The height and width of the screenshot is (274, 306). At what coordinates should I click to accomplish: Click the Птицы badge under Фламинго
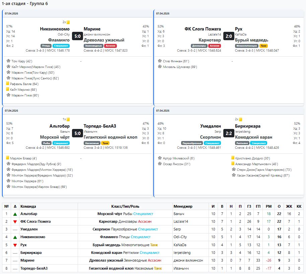tap(46, 46)
